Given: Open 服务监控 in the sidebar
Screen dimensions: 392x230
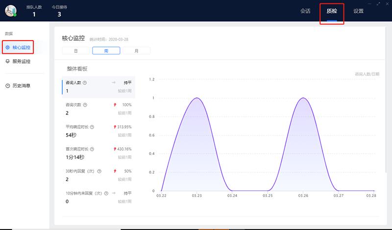Looking at the screenshot, I should click(21, 62).
